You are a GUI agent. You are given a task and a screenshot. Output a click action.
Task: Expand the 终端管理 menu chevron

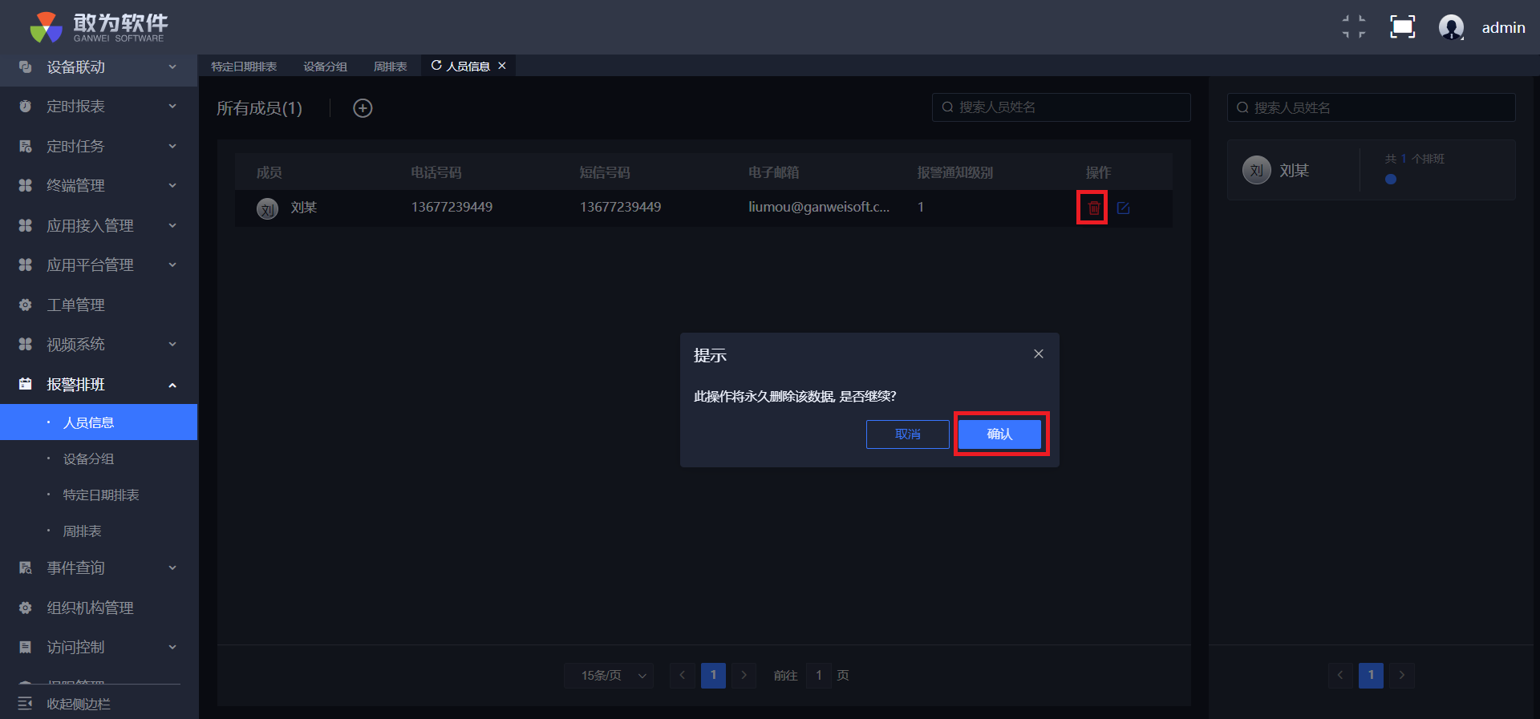[172, 186]
